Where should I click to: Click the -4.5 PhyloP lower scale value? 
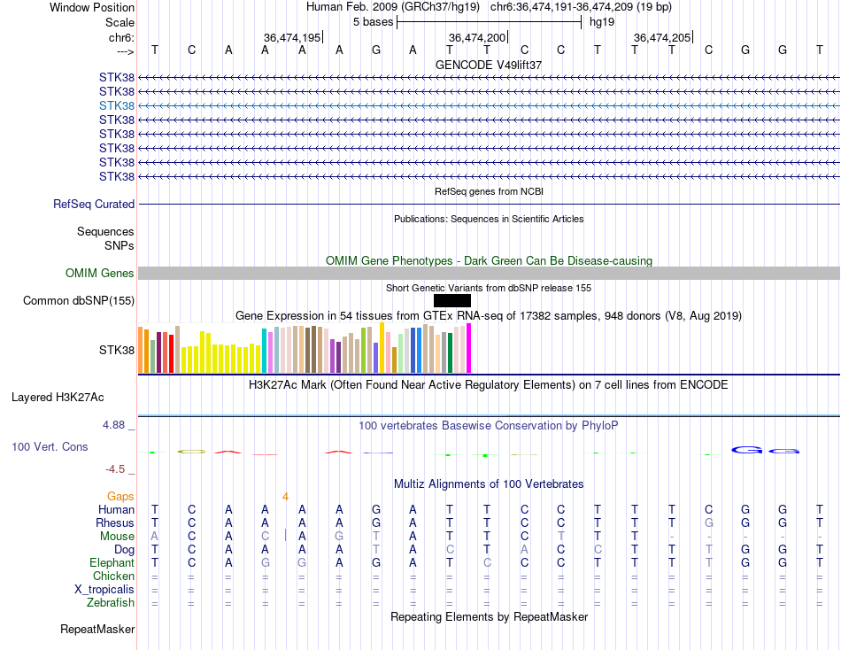(x=115, y=469)
